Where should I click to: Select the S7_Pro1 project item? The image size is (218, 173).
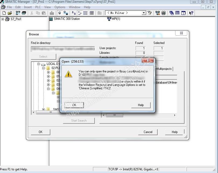(16, 19)
